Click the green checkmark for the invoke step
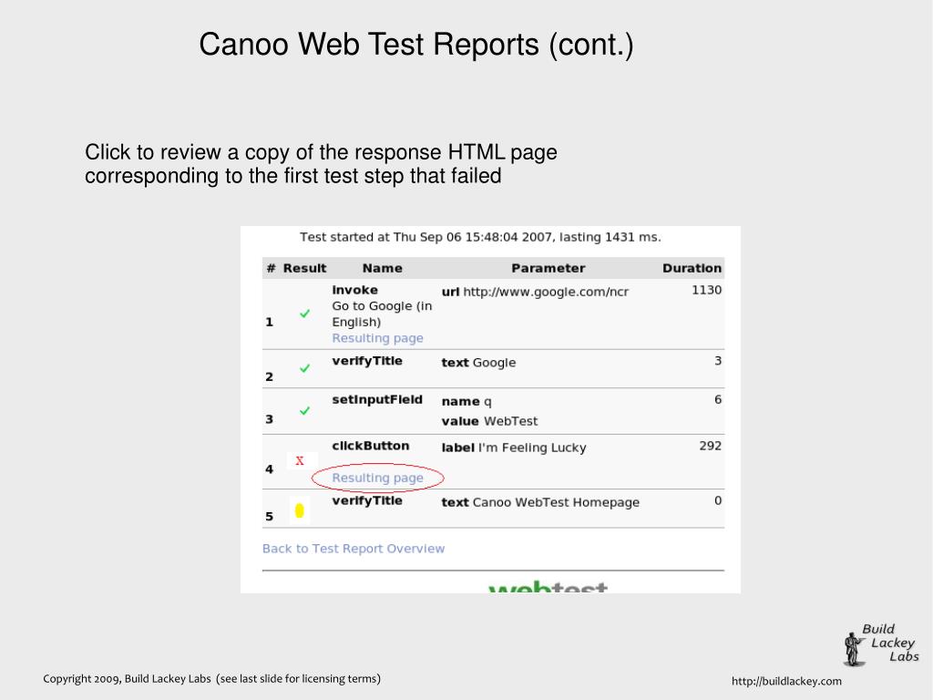The height and width of the screenshot is (700, 933). pyautogui.click(x=304, y=314)
